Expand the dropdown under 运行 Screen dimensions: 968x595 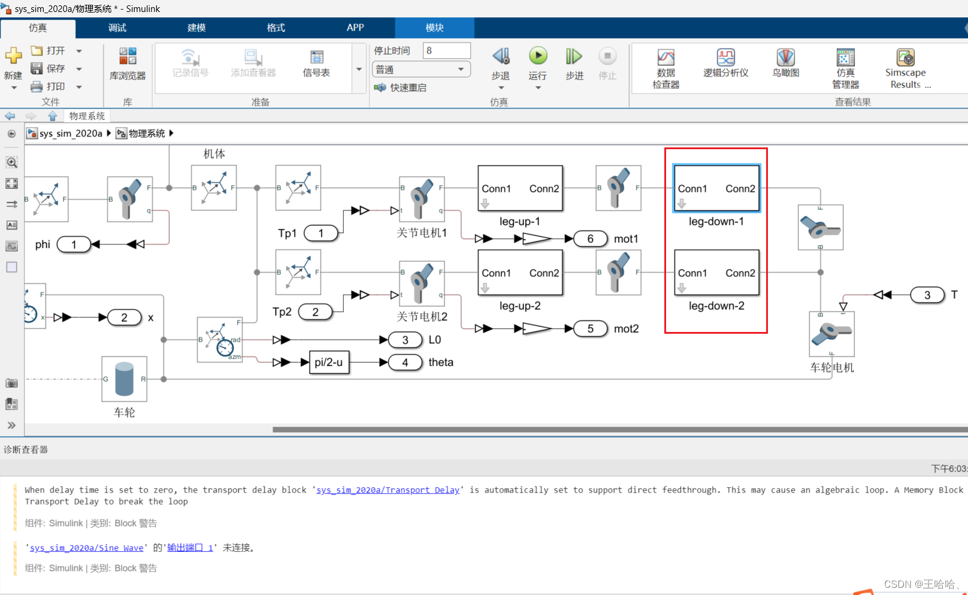pos(538,88)
